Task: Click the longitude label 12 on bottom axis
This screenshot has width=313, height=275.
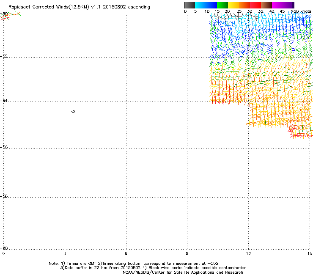Action: point(248,253)
